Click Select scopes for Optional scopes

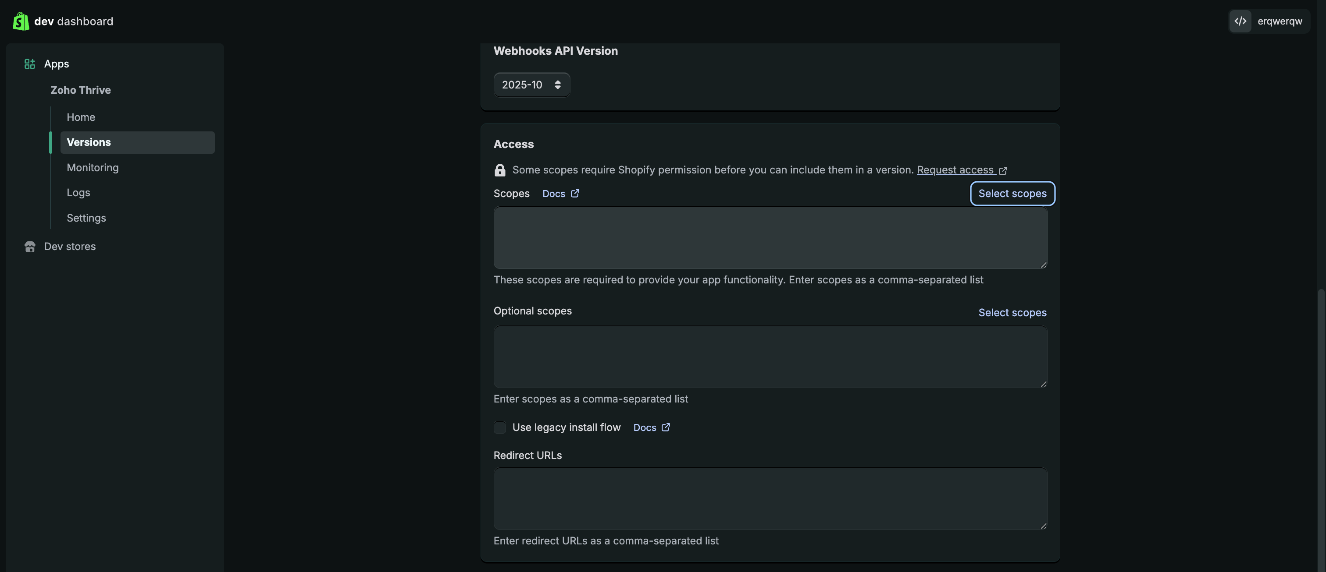point(1012,312)
